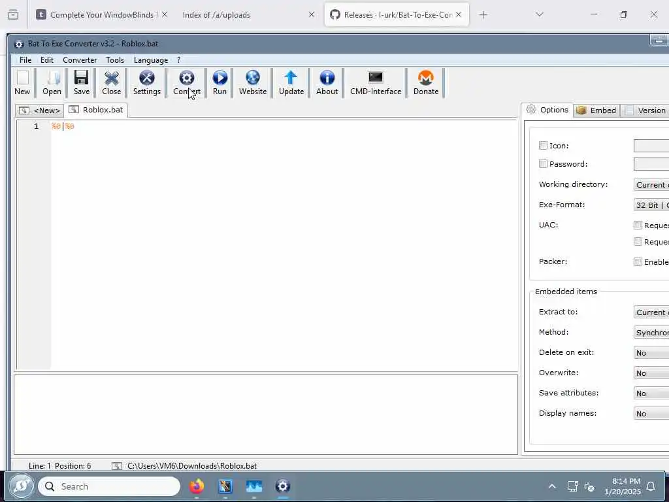Open the Edit menu
The width and height of the screenshot is (669, 502).
pyautogui.click(x=47, y=60)
